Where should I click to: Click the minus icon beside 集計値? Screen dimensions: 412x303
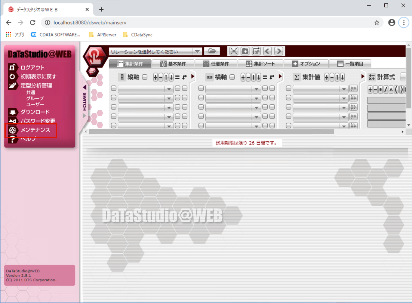(x=332, y=77)
